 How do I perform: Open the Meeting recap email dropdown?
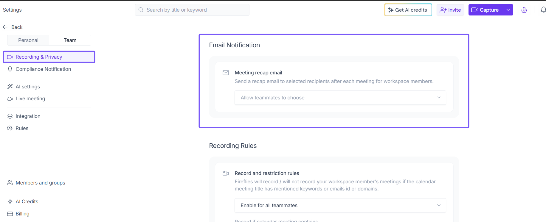340,98
